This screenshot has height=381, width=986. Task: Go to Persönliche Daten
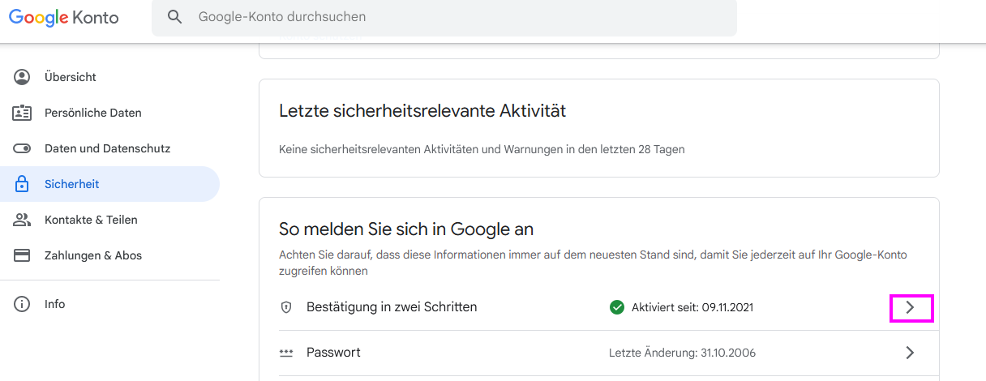(109, 113)
